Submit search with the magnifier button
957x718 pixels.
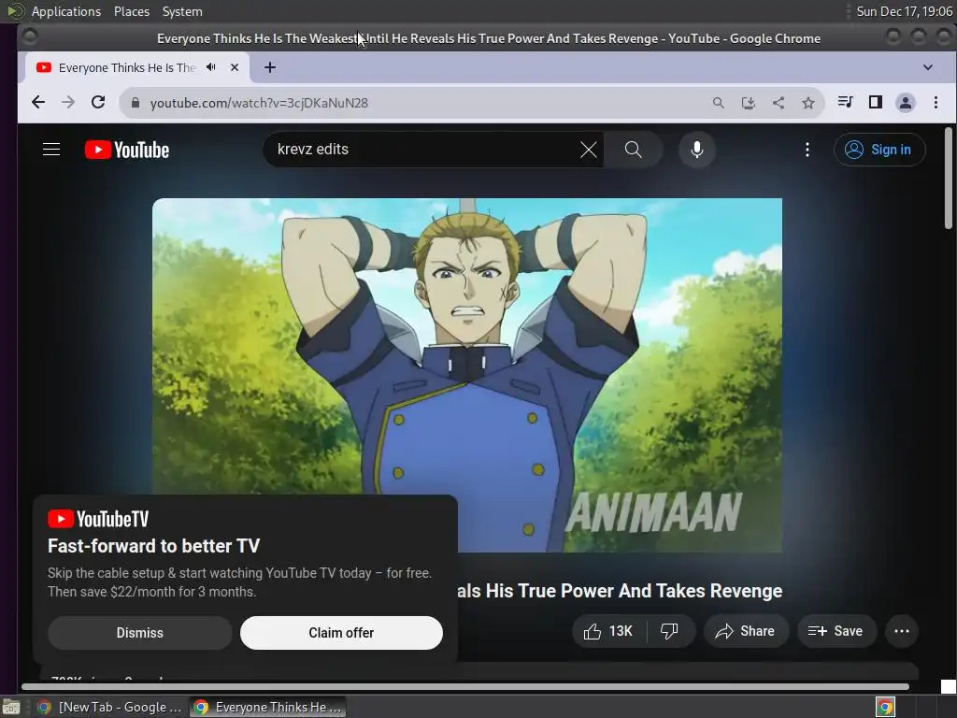pyautogui.click(x=634, y=150)
